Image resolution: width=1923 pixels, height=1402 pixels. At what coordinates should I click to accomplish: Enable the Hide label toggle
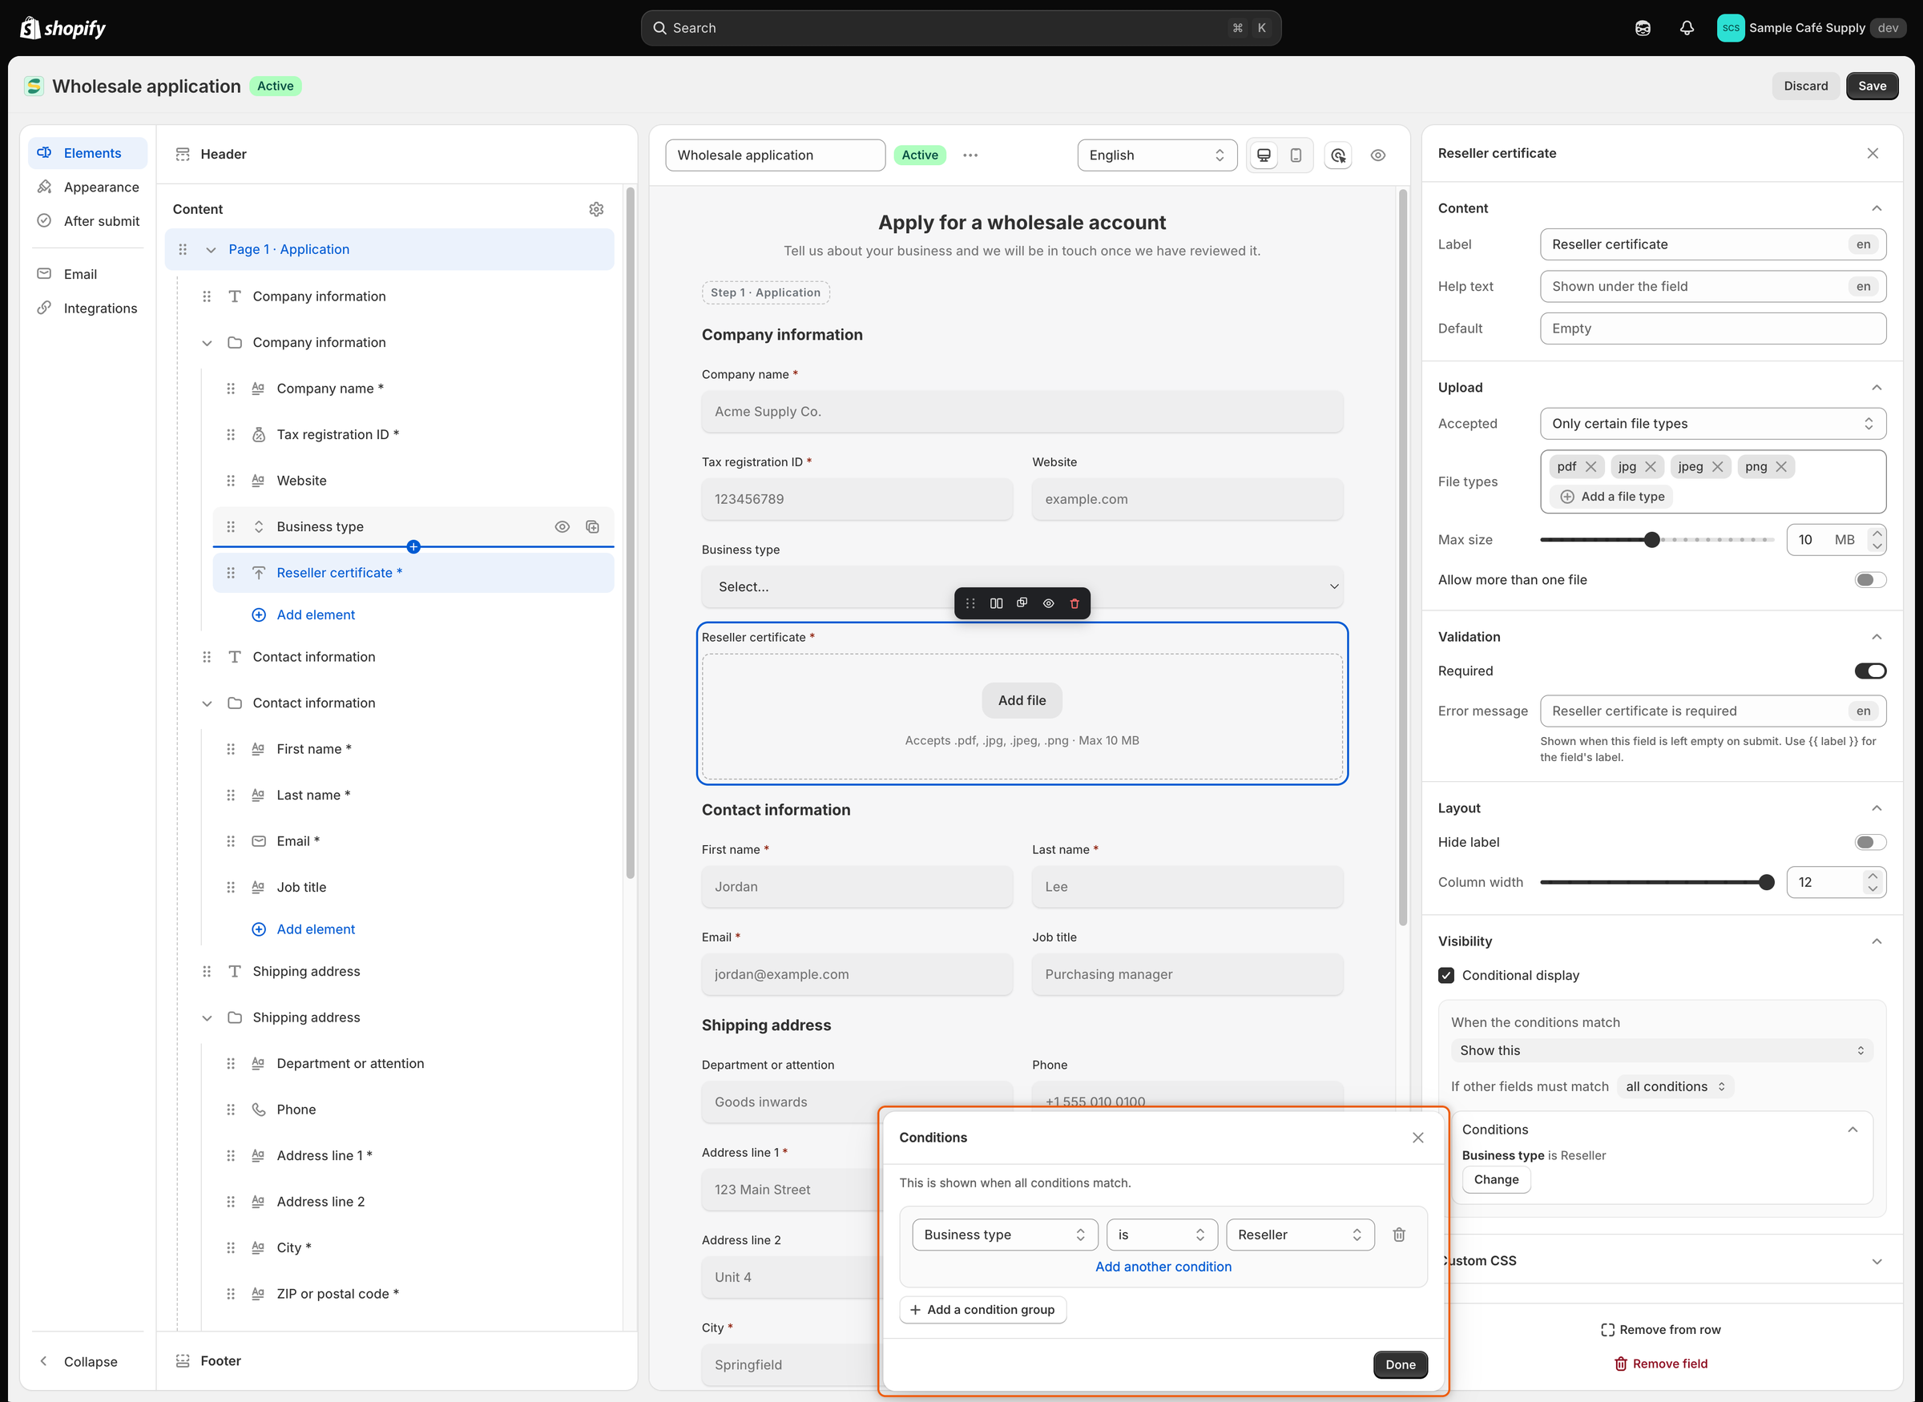(1869, 843)
